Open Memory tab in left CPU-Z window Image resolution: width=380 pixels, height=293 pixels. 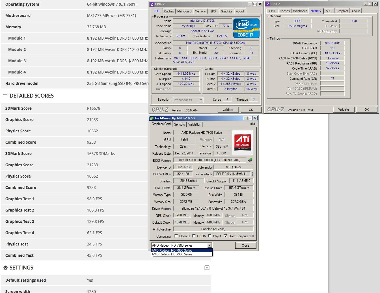pyautogui.click(x=200, y=11)
